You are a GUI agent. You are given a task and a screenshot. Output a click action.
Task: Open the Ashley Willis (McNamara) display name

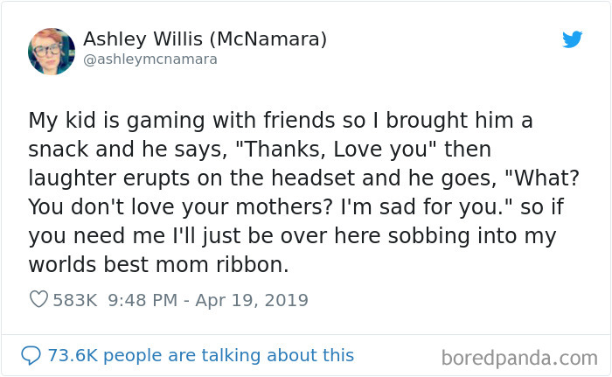(x=205, y=39)
